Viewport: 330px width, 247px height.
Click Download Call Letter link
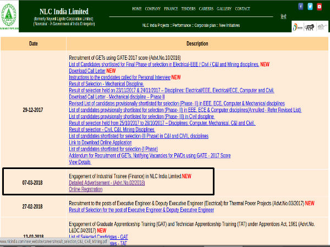[87, 71]
